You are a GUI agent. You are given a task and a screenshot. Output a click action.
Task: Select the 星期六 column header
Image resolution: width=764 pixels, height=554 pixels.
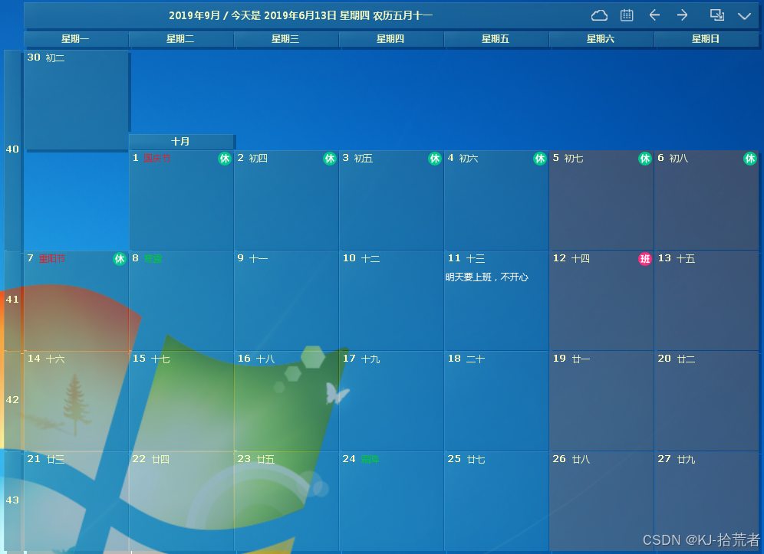pos(601,39)
